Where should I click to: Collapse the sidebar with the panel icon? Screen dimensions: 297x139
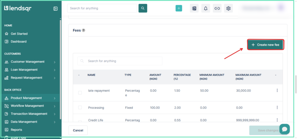tap(55, 9)
